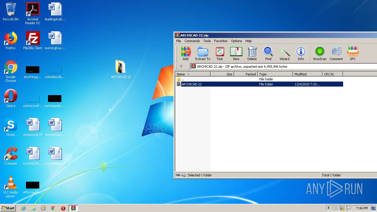The image size is (377, 212).
Task: Select the centurywrit file icon
Action: click(x=33, y=101)
